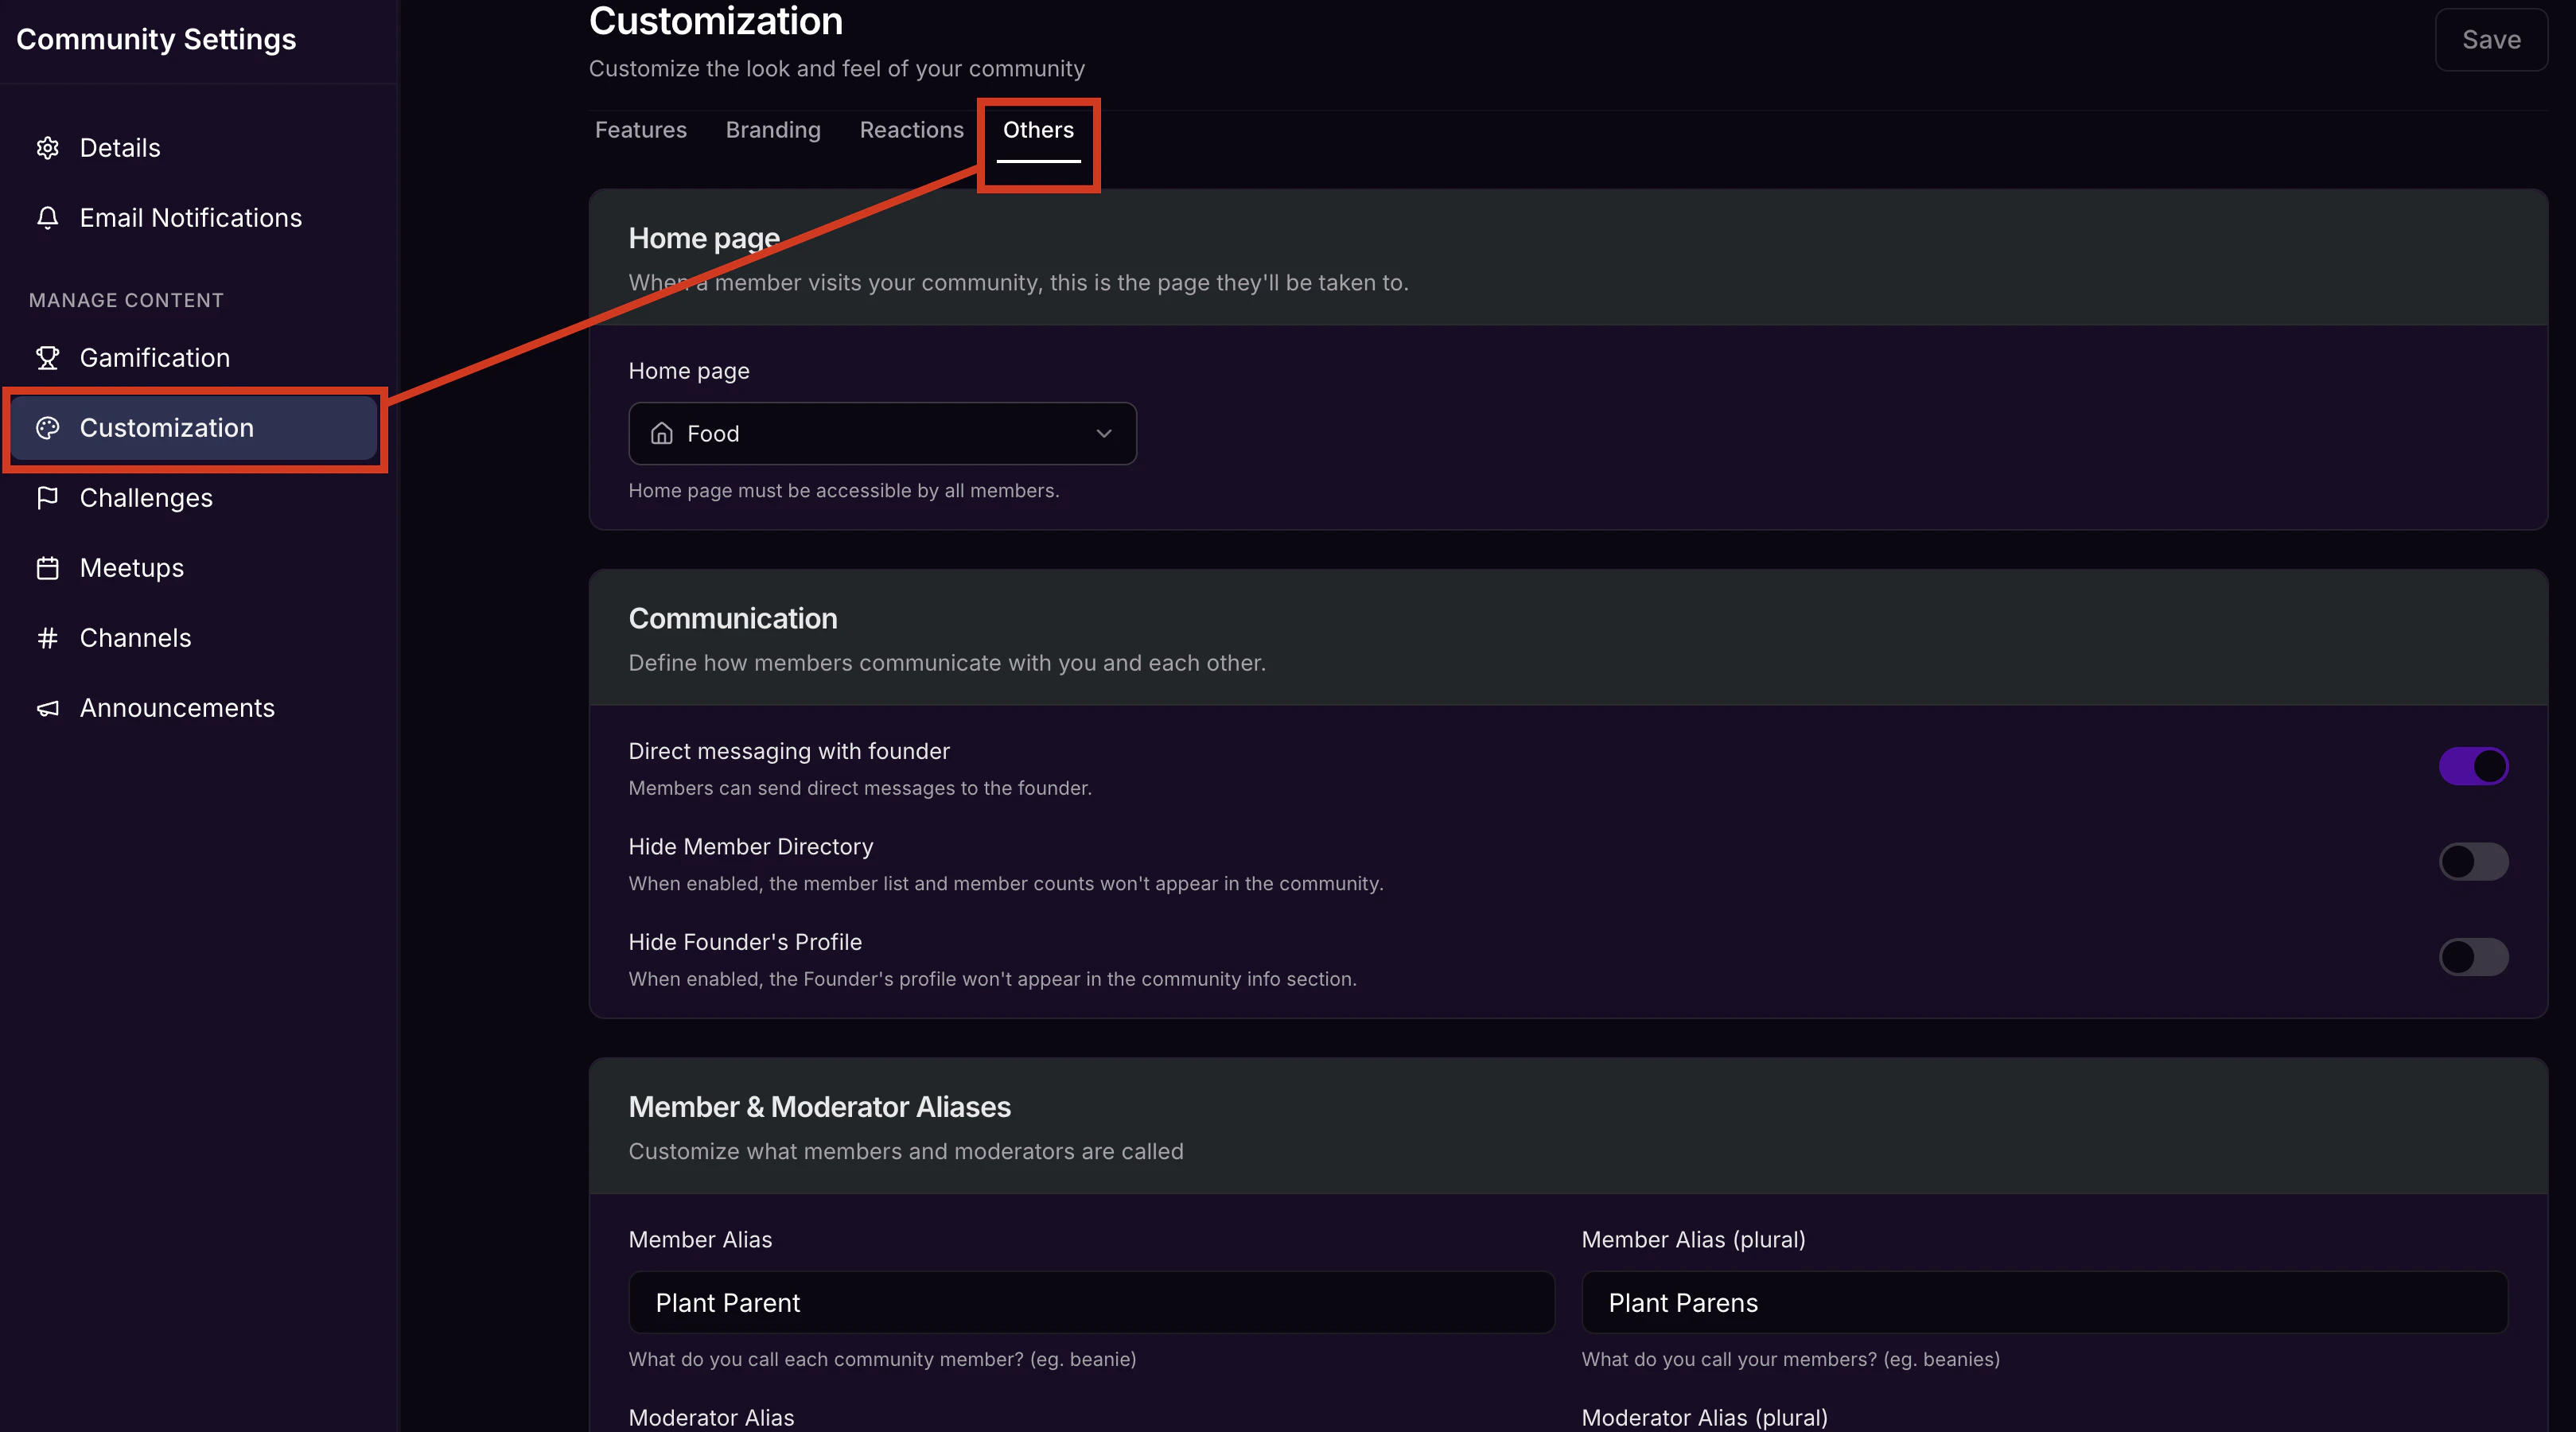The image size is (2576, 1432).
Task: Focus the Member Alias plural input field
Action: [x=2043, y=1302]
